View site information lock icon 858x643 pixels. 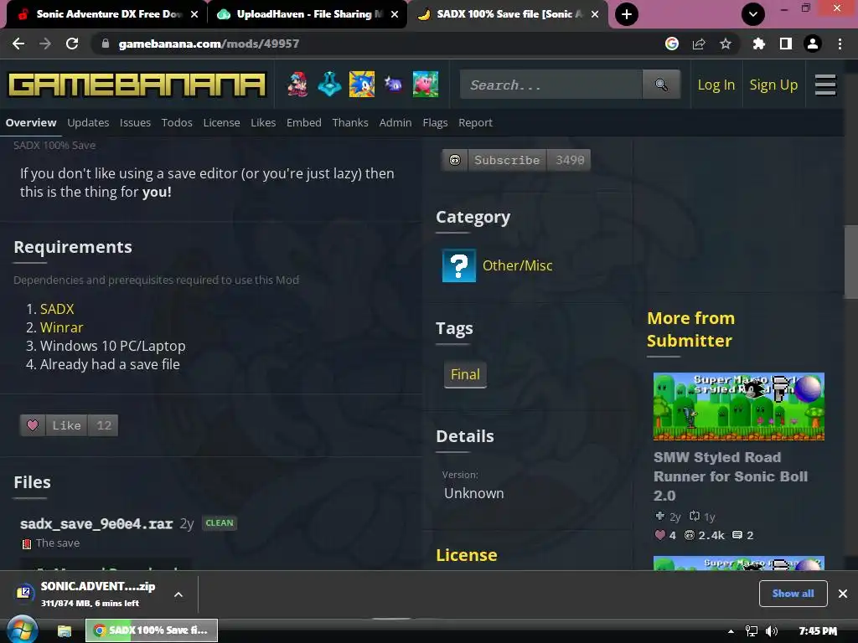[x=105, y=44]
